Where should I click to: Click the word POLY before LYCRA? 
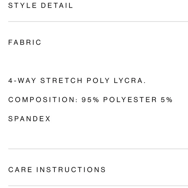(x=98, y=80)
